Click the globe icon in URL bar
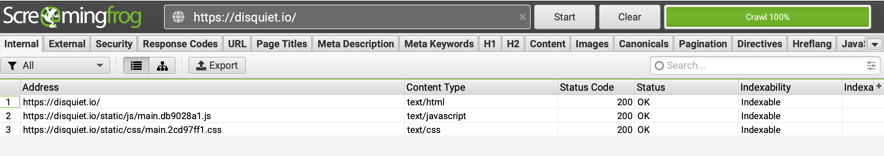The image size is (884, 156). (x=178, y=17)
